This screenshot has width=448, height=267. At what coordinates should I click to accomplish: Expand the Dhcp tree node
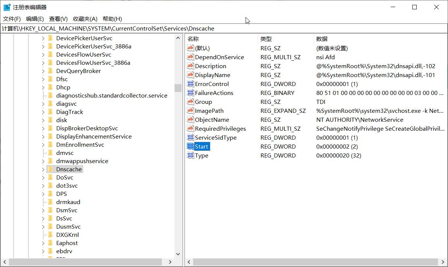(44, 87)
